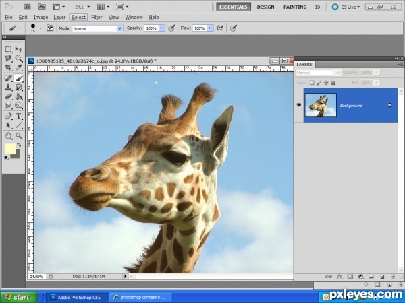Create a new layer icon
Screen dimensions: 405x303
(x=382, y=277)
